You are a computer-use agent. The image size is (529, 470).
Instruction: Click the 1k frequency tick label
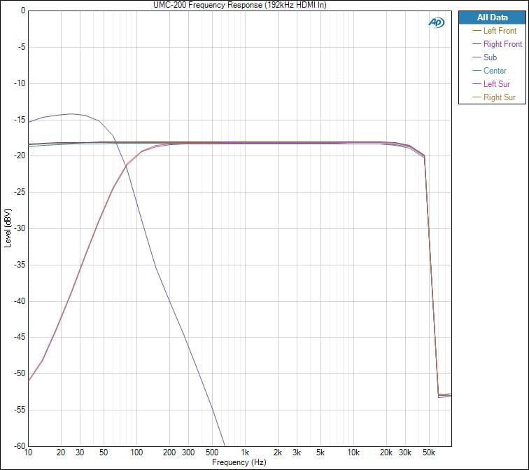[245, 452]
